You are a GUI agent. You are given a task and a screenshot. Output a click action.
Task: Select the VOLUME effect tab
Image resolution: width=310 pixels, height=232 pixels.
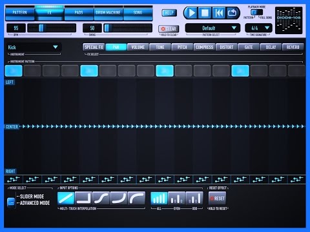coord(138,47)
